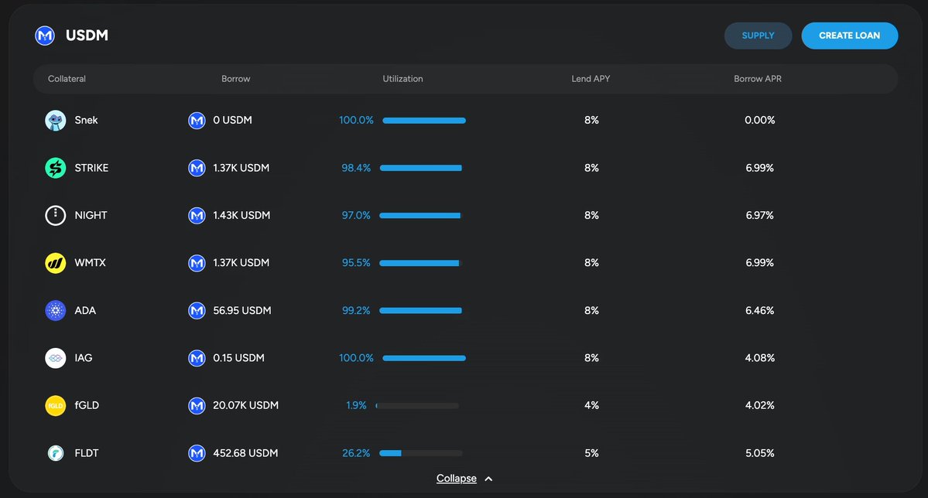Click the NIGHT collateral token icon
This screenshot has width=928, height=498.
(x=56, y=215)
